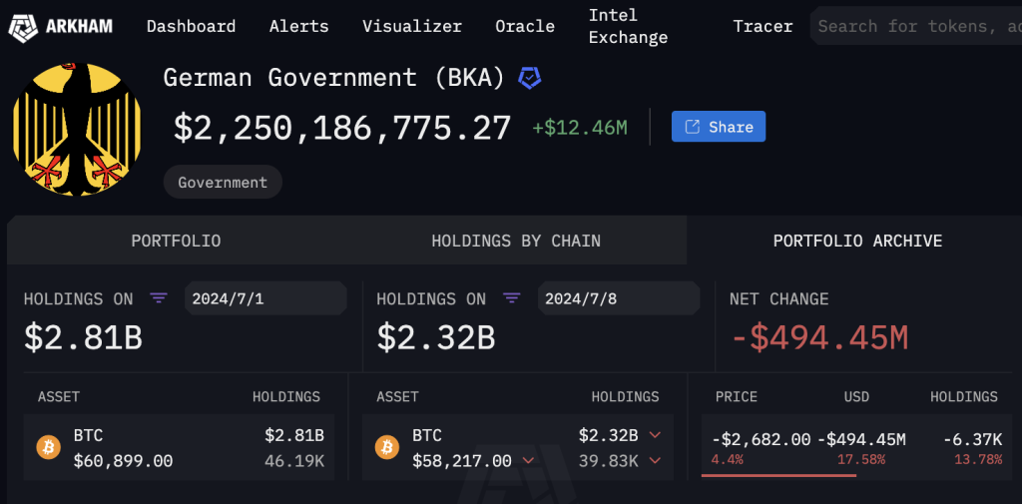
Task: Click the Government tag label
Action: pyautogui.click(x=223, y=183)
